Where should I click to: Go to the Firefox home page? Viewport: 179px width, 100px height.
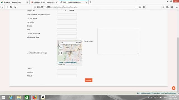click(x=15, y=7)
